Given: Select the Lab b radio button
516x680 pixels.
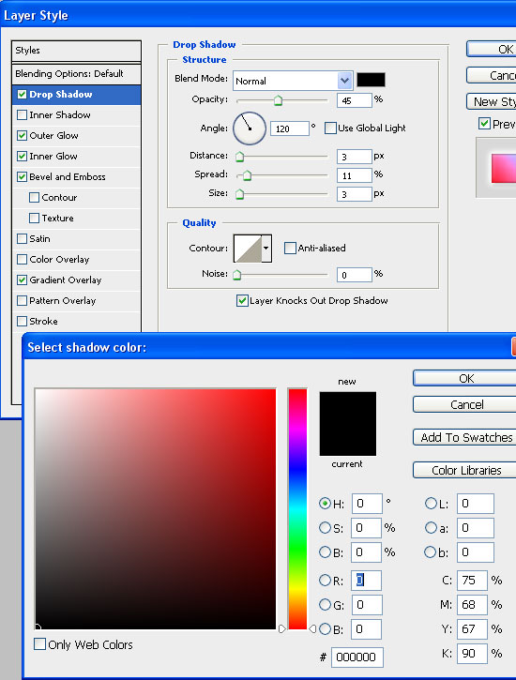Looking at the screenshot, I should [430, 552].
